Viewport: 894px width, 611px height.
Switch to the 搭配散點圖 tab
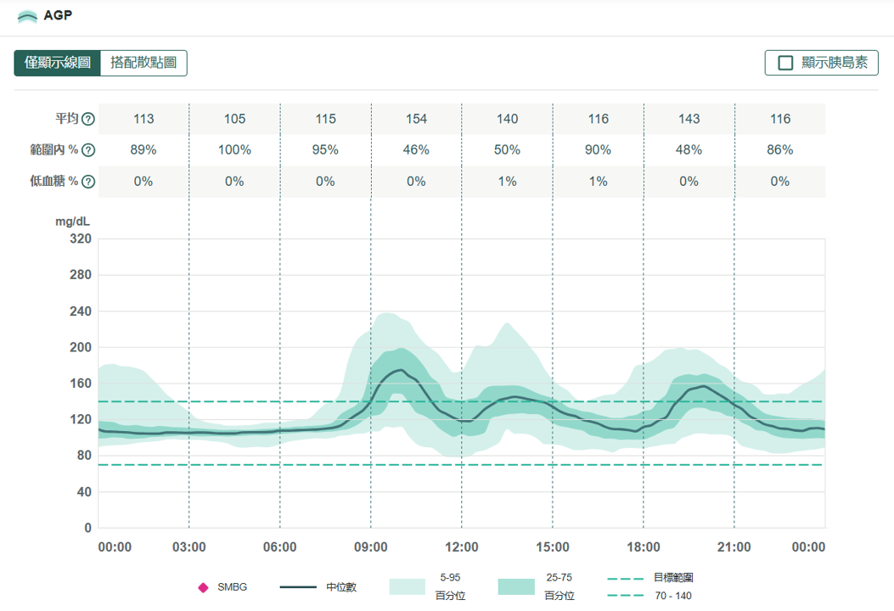click(143, 63)
